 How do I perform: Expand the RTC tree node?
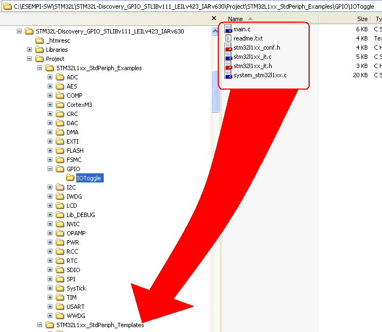[x=50, y=260]
